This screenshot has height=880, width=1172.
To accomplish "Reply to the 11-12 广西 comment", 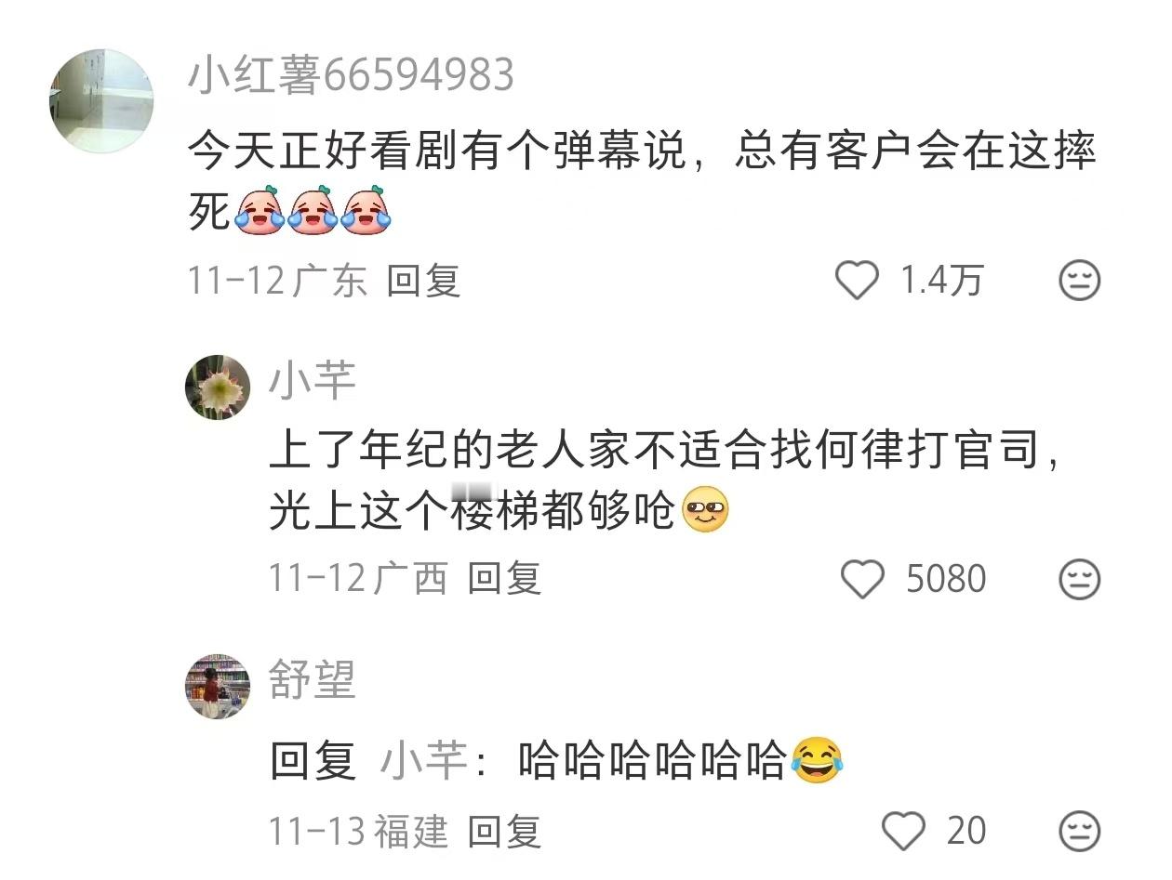I will coord(504,579).
